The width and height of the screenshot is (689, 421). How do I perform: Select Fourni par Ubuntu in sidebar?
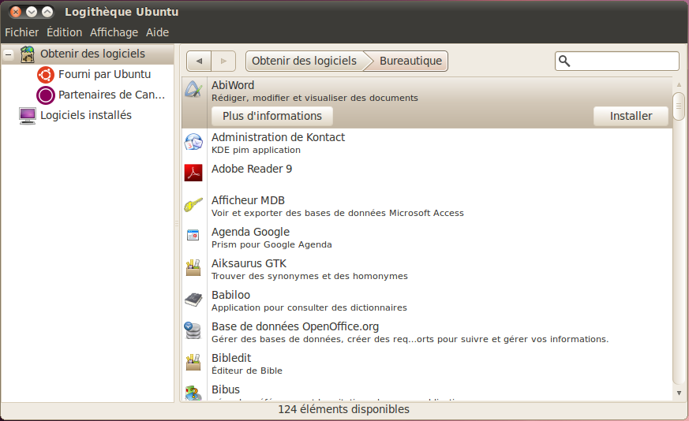[105, 75]
